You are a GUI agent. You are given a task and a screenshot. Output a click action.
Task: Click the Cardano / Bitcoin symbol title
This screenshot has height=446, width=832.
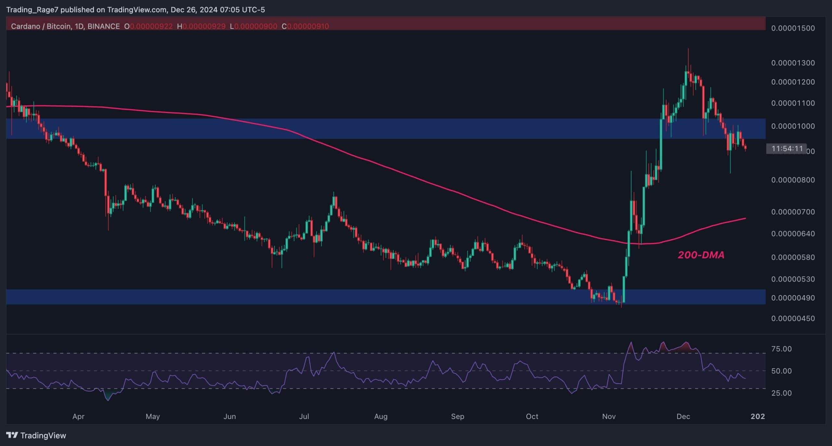pos(41,26)
